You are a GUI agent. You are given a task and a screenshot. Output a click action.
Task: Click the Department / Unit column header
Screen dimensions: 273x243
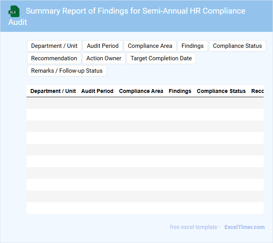click(x=53, y=91)
